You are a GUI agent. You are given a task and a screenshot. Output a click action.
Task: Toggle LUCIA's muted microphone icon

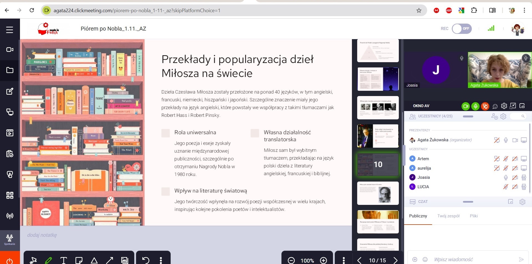[x=506, y=187]
